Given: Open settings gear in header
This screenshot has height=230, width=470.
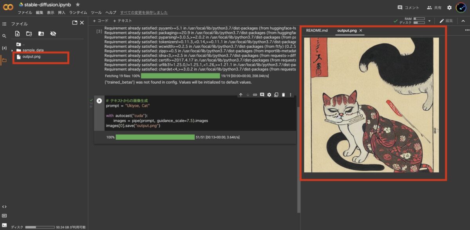Looking at the screenshot, I should pyautogui.click(x=449, y=7).
